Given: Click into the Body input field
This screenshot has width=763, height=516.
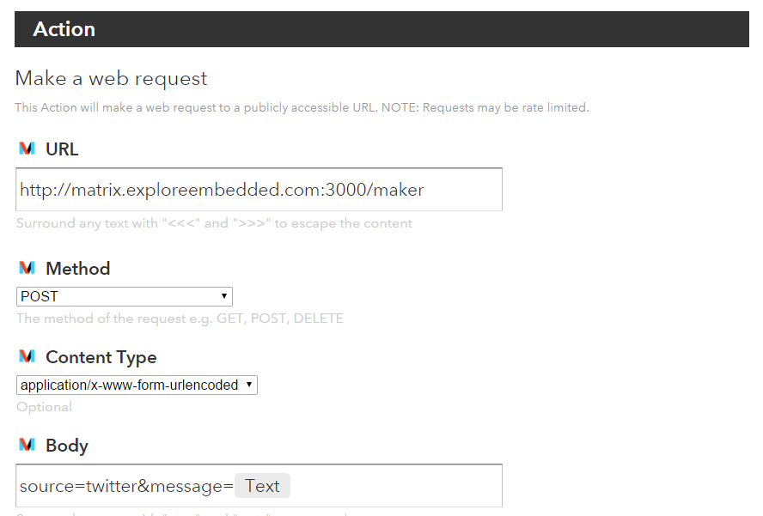Looking at the screenshot, I should coord(259,486).
